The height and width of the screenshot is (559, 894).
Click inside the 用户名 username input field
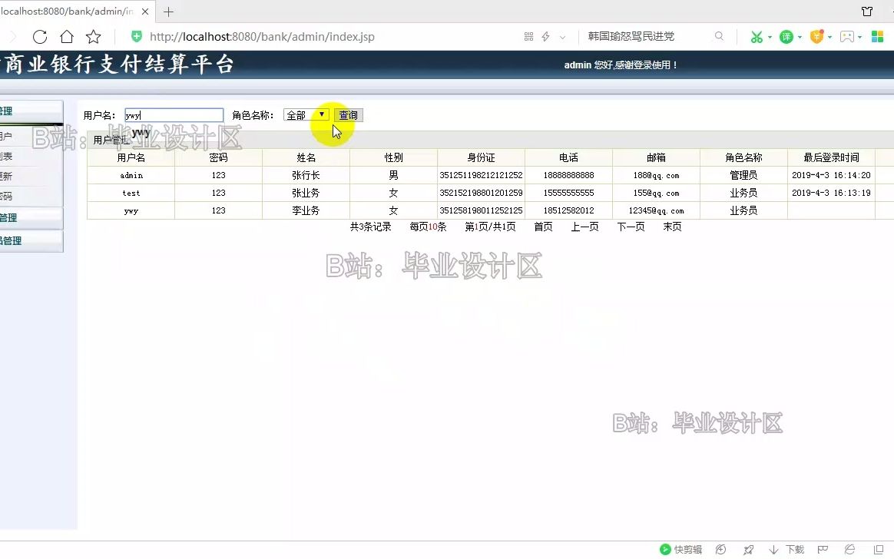coord(174,114)
